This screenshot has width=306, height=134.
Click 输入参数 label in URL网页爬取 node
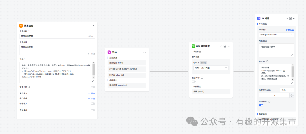point(195,57)
